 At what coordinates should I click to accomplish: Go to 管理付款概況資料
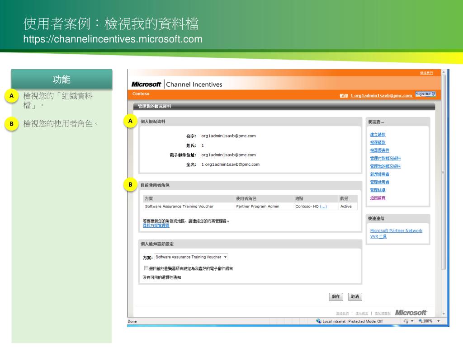pyautogui.click(x=385, y=159)
